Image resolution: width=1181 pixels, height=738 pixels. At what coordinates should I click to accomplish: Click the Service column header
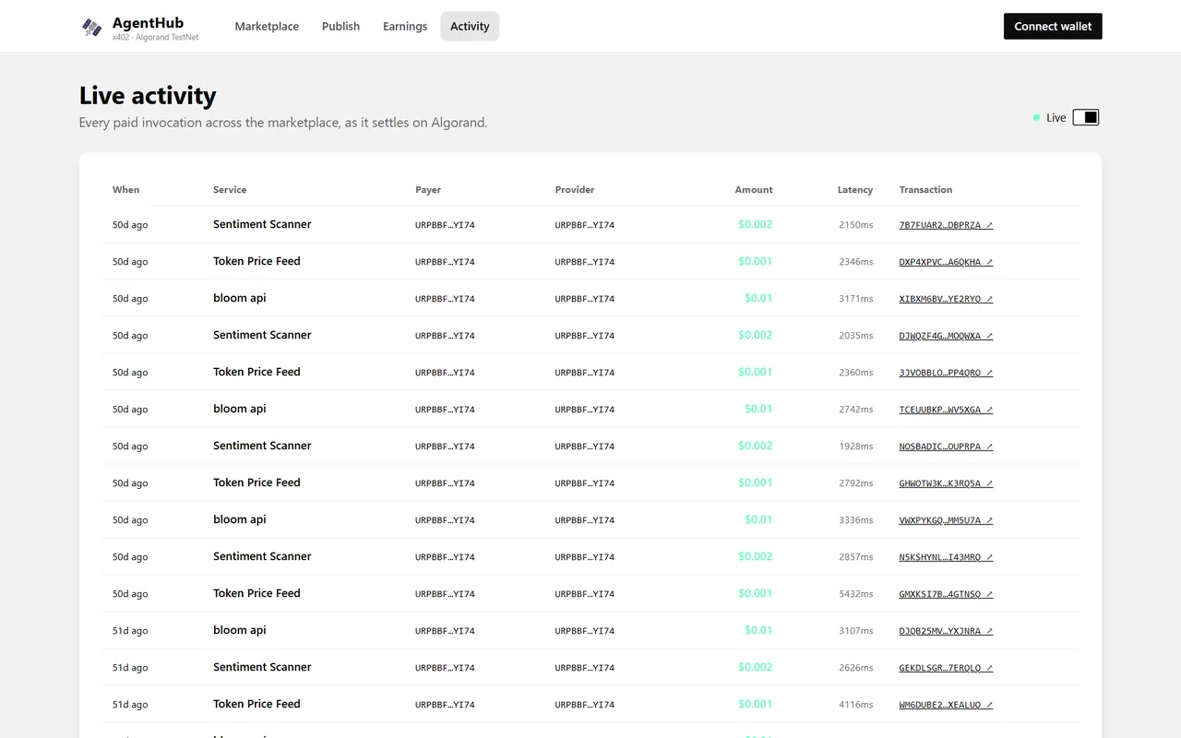coord(230,190)
